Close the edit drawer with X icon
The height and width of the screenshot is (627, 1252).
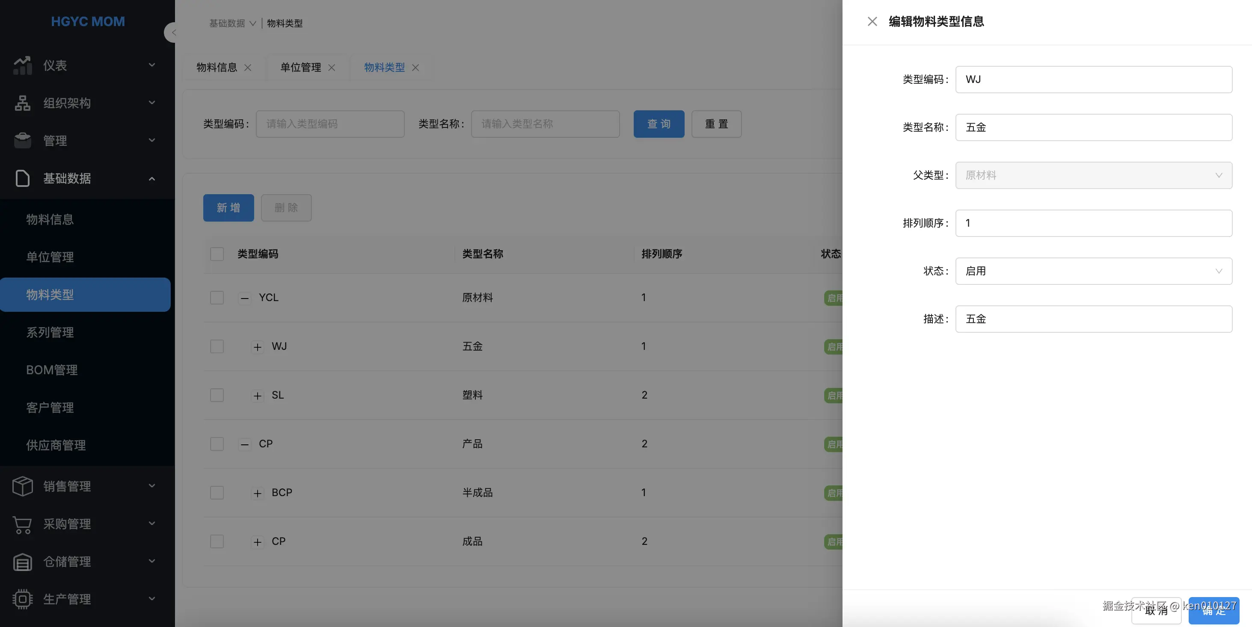pos(872,21)
